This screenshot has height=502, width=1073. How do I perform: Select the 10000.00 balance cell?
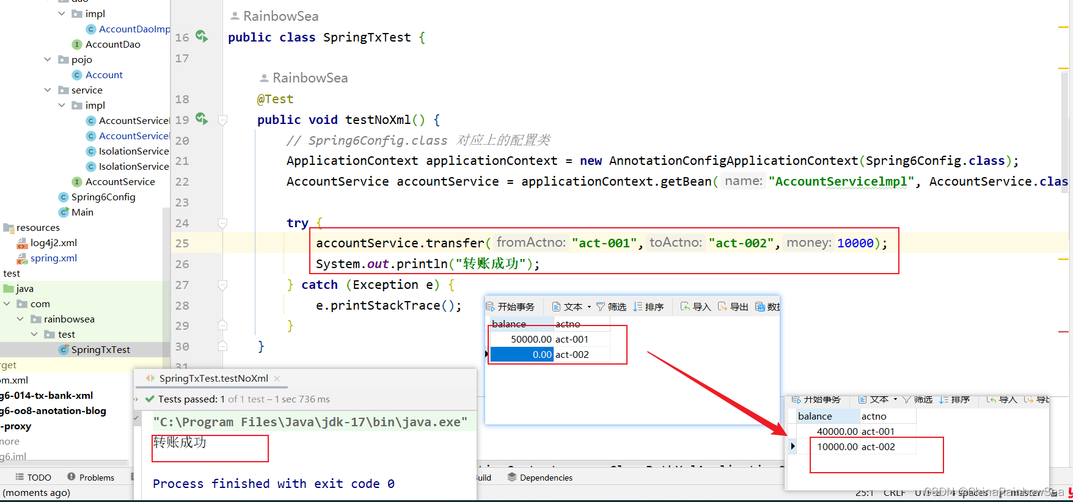coord(827,446)
